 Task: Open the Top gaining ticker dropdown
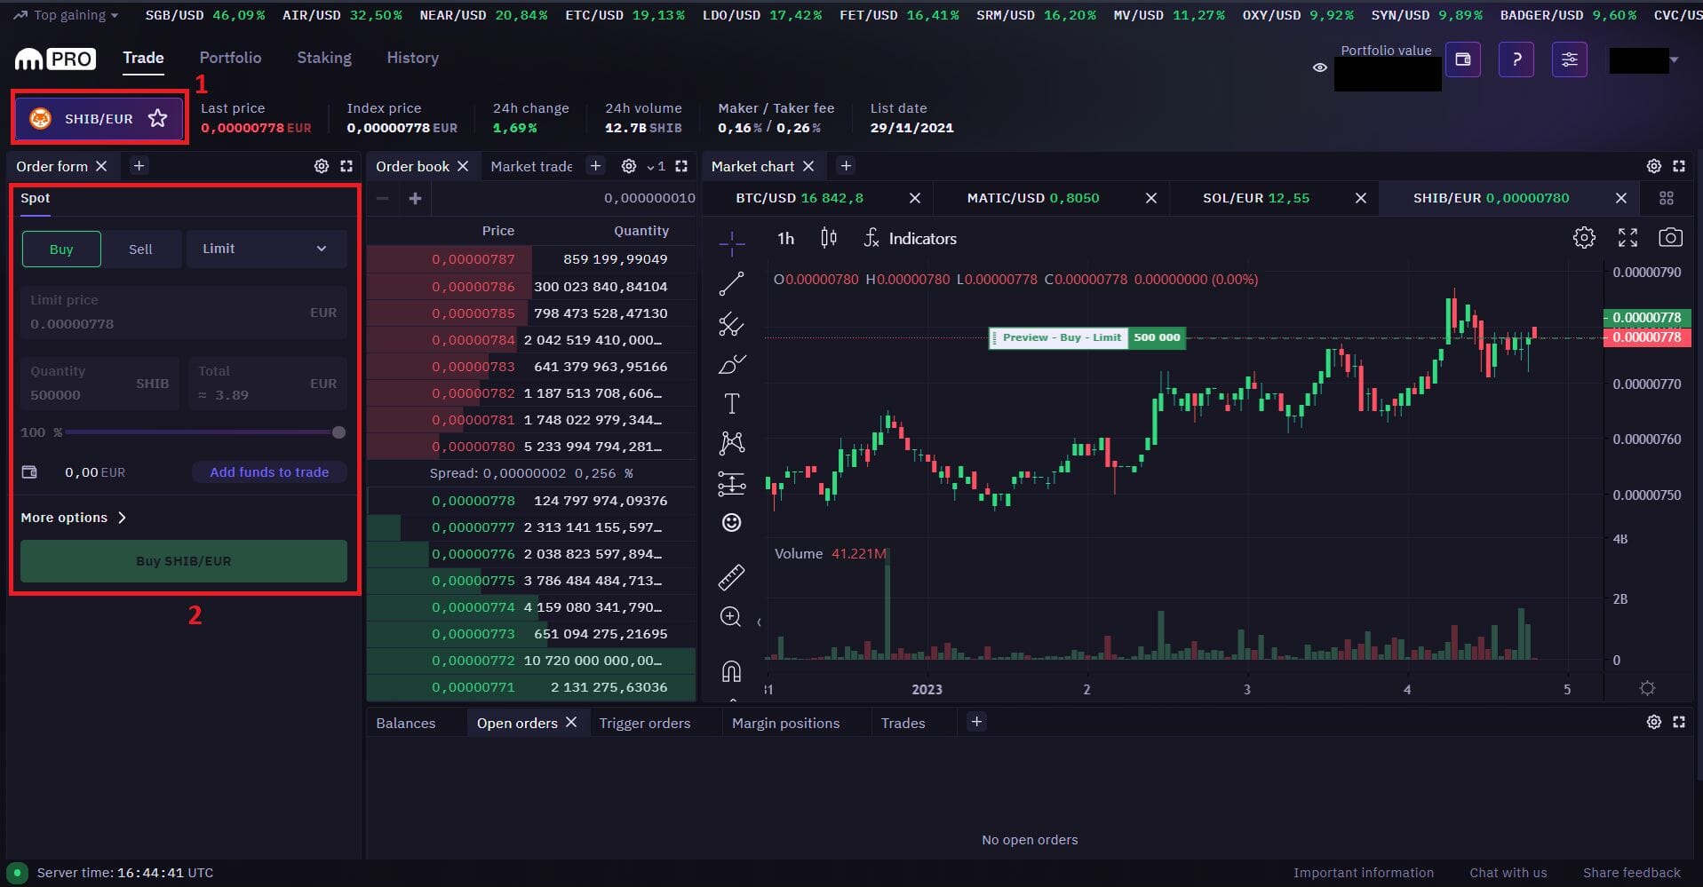click(67, 15)
